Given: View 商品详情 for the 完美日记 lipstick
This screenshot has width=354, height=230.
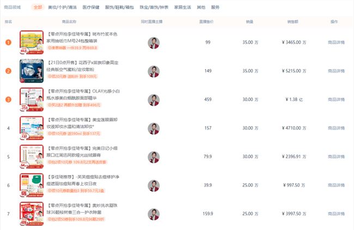Looking at the screenshot, I should click(x=336, y=157).
